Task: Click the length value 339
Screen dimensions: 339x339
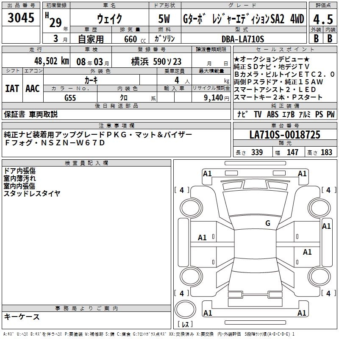Action: point(257,152)
